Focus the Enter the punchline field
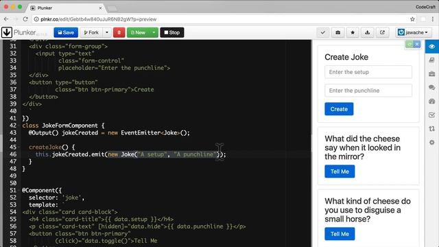This screenshot has height=247, width=439. [368, 91]
